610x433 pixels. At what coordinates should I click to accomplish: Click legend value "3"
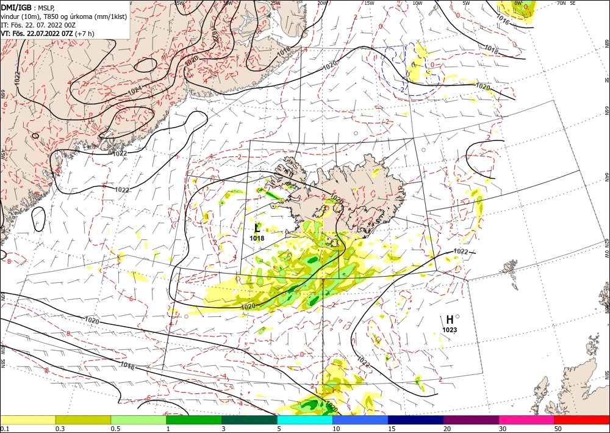[224, 429]
